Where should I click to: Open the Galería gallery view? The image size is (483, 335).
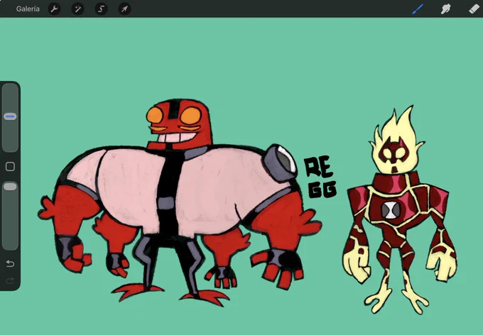coord(28,9)
